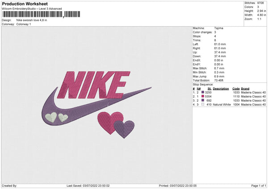Click the thread code '1004' in stop sequence
This screenshot has width=268, height=189.
coord(236,105)
